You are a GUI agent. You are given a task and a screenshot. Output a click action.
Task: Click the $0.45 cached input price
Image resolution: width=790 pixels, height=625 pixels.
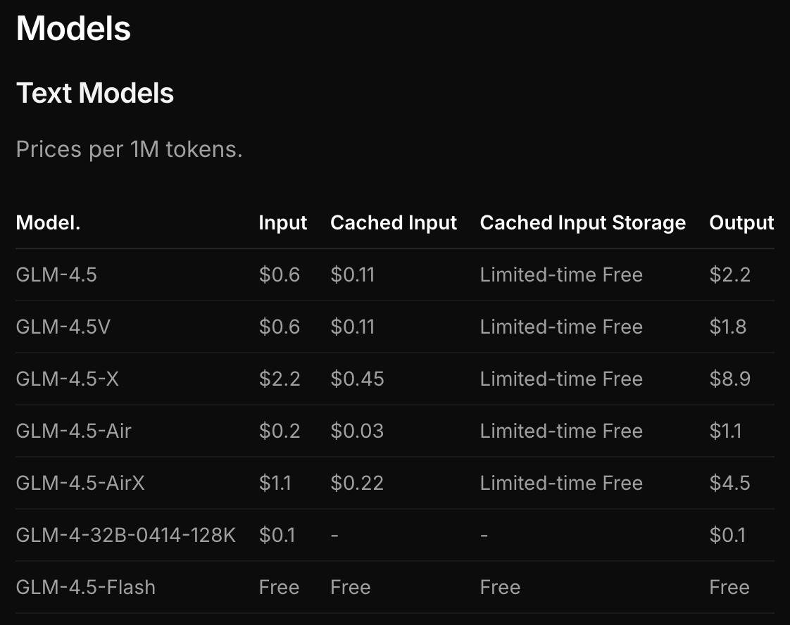click(x=357, y=379)
